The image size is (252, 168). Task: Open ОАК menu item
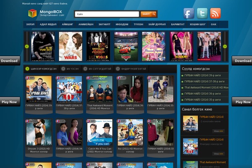point(213,24)
